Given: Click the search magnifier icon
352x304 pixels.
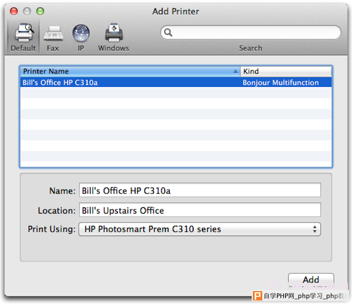Looking at the screenshot, I should (x=168, y=32).
